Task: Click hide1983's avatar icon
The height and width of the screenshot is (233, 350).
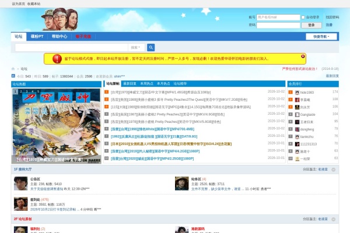Action: pyautogui.click(x=297, y=92)
